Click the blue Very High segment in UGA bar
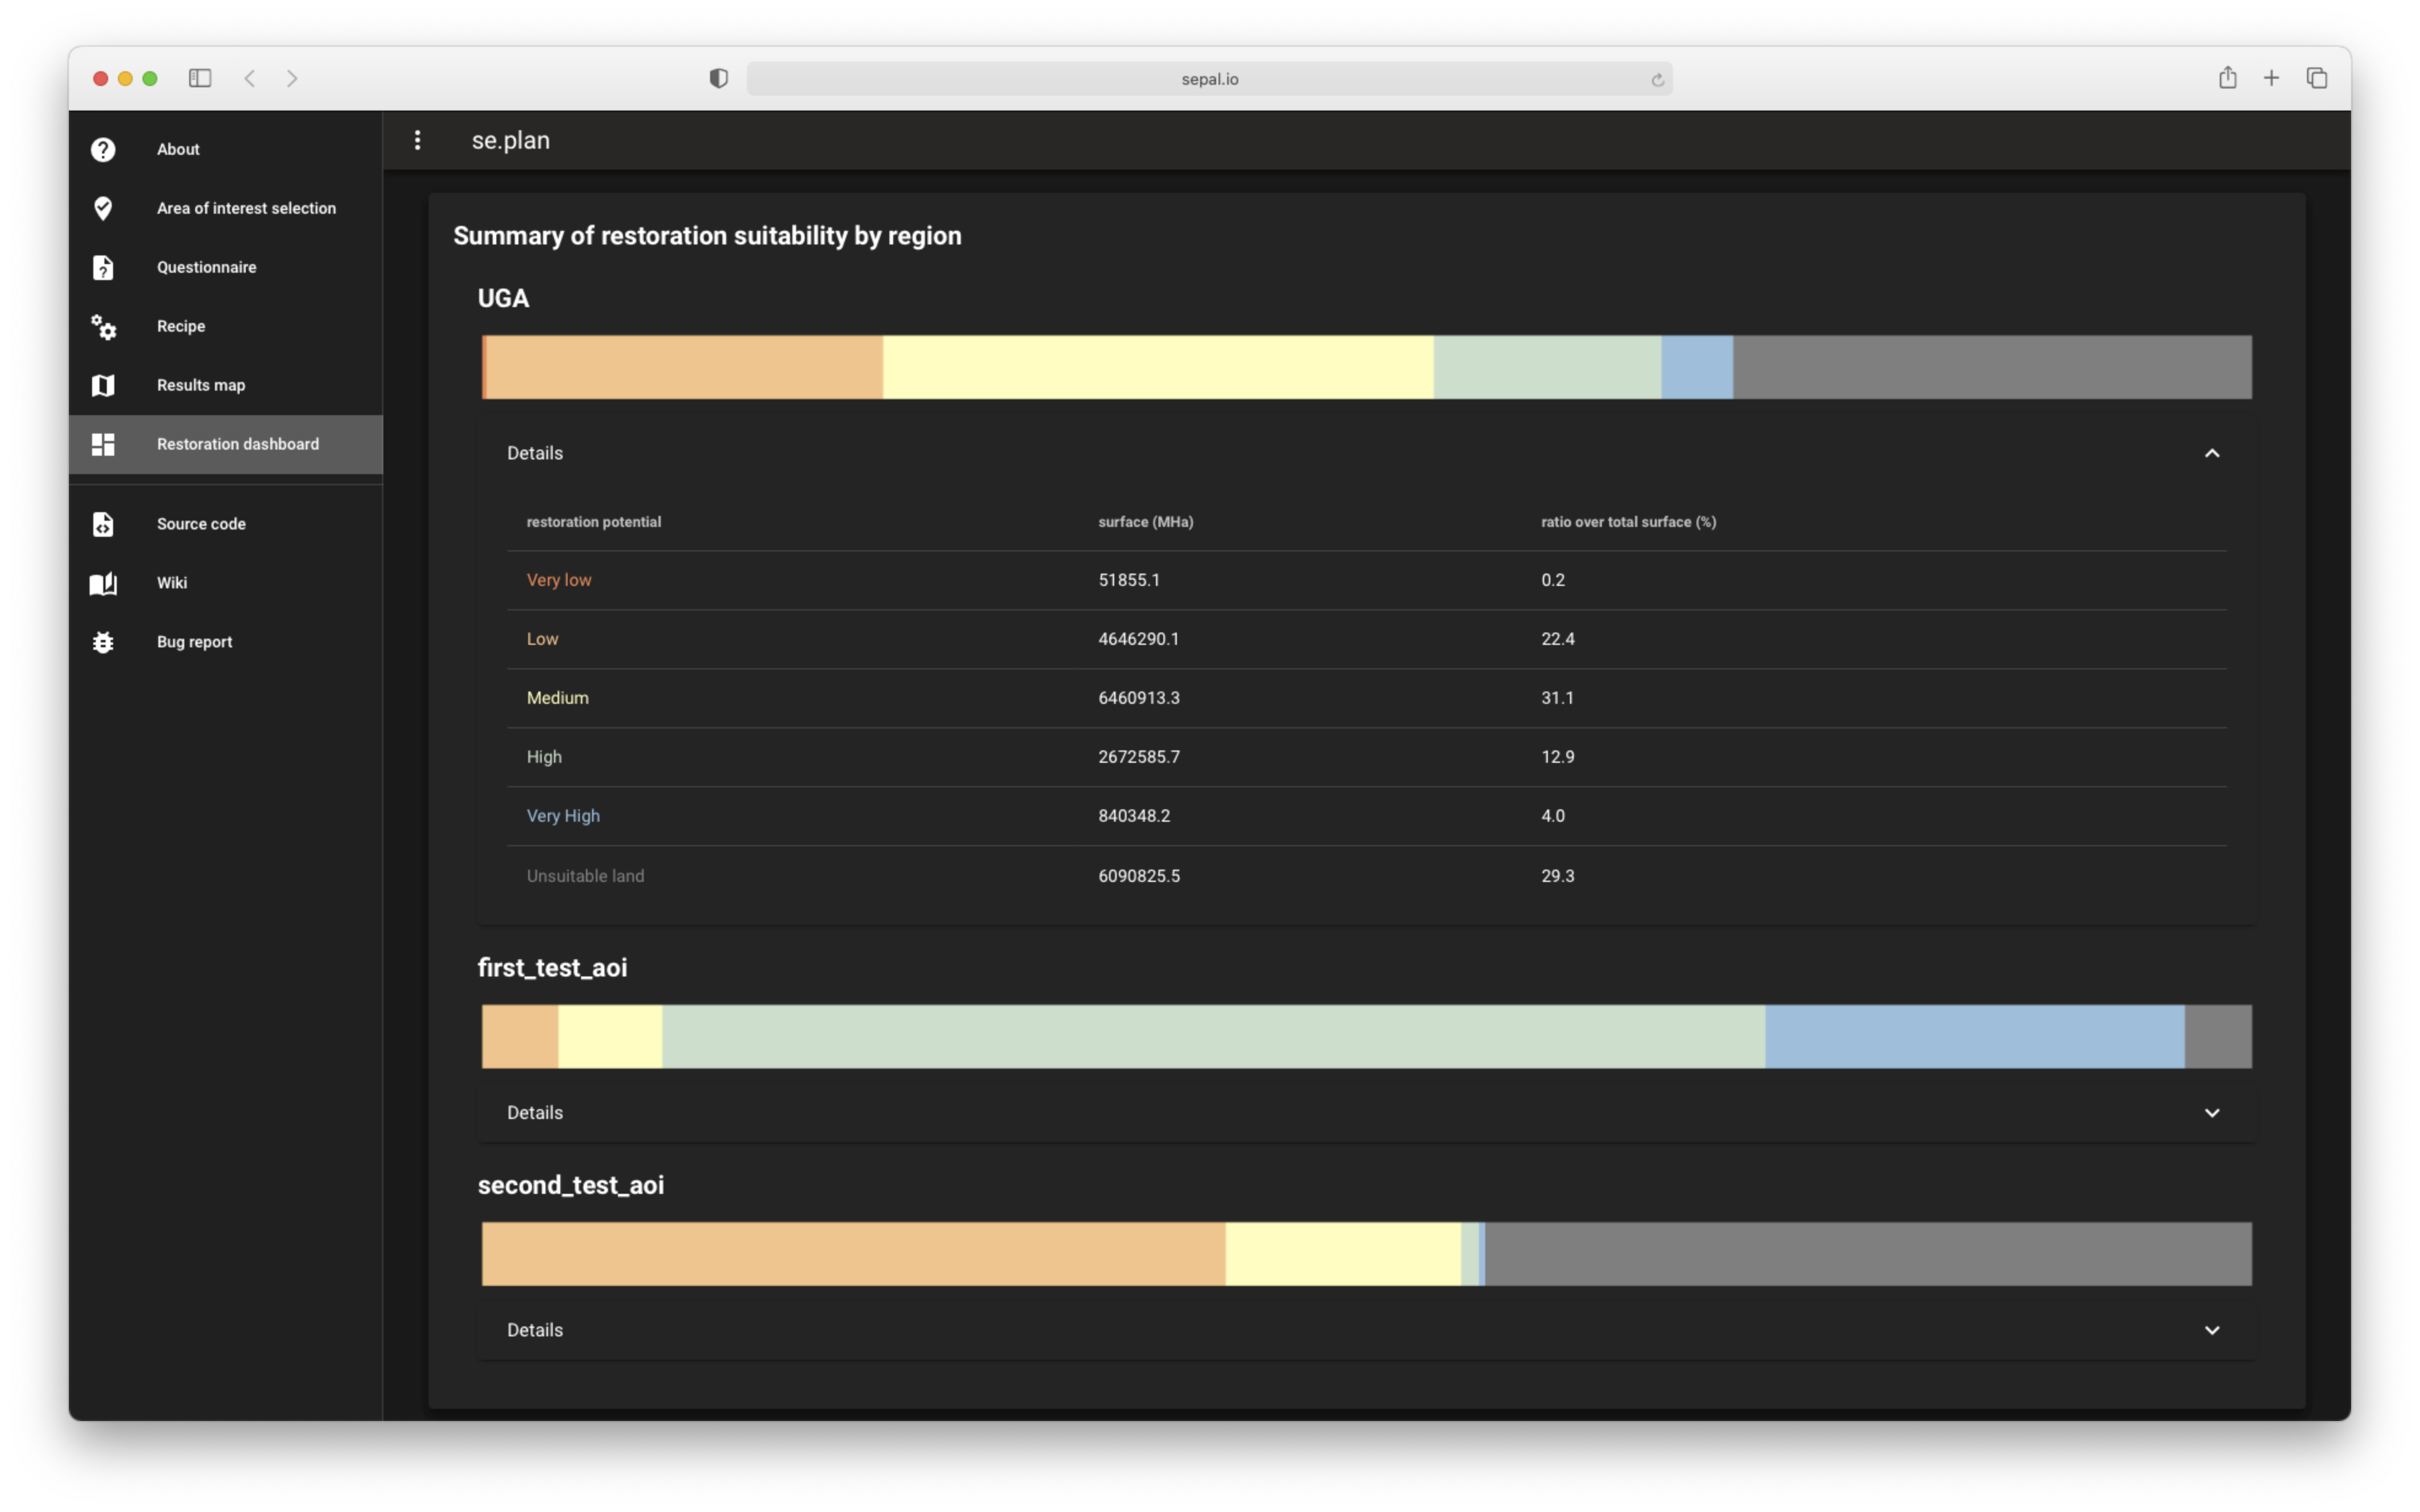Screen dimensions: 2420x1512 point(1696,367)
